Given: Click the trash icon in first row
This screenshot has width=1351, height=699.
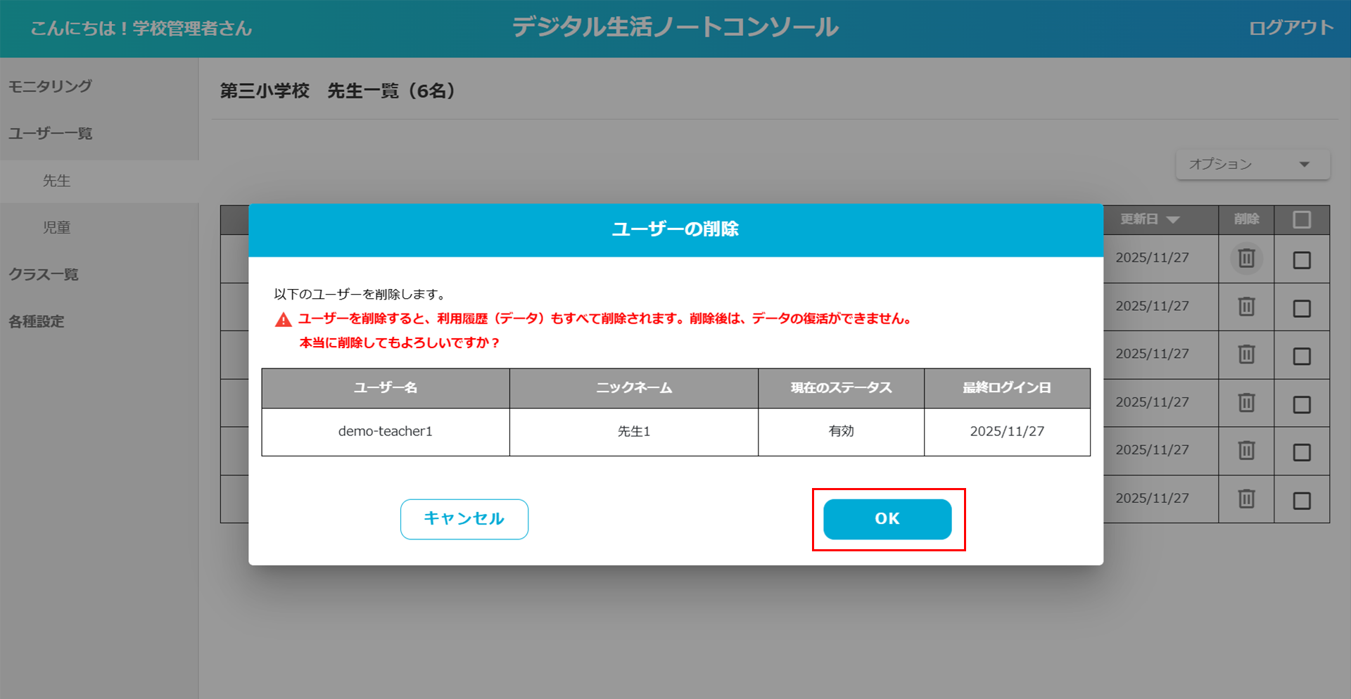Looking at the screenshot, I should [x=1246, y=259].
